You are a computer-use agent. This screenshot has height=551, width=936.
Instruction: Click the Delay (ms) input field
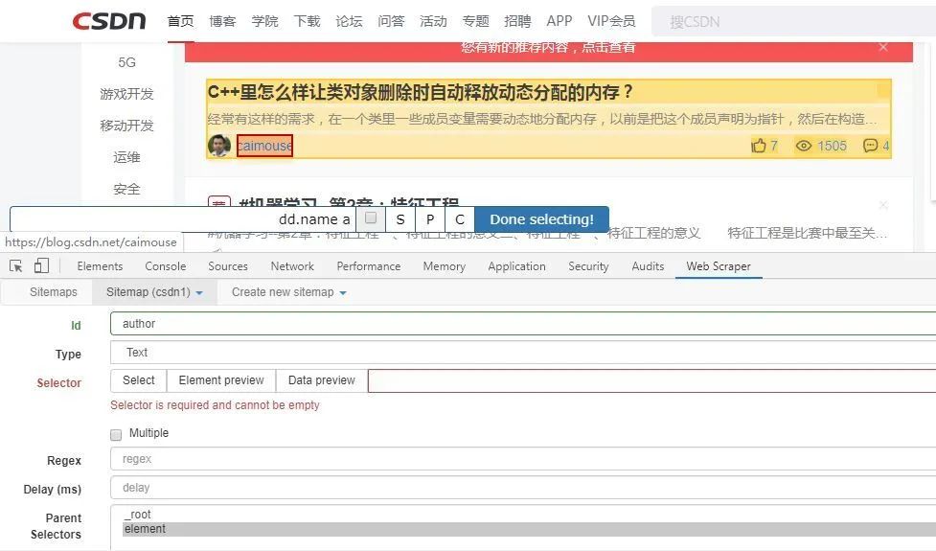click(523, 488)
